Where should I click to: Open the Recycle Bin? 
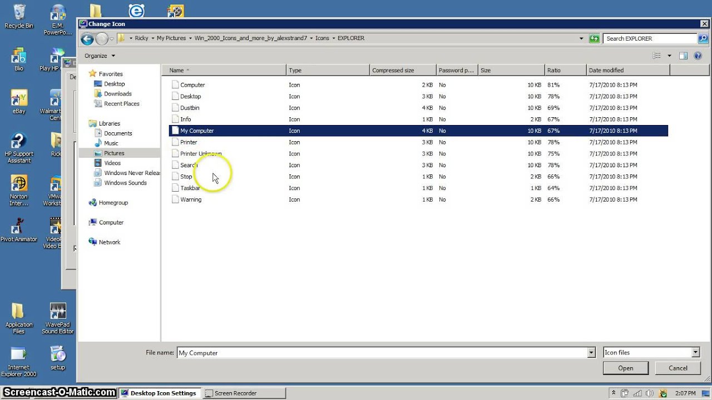18,14
